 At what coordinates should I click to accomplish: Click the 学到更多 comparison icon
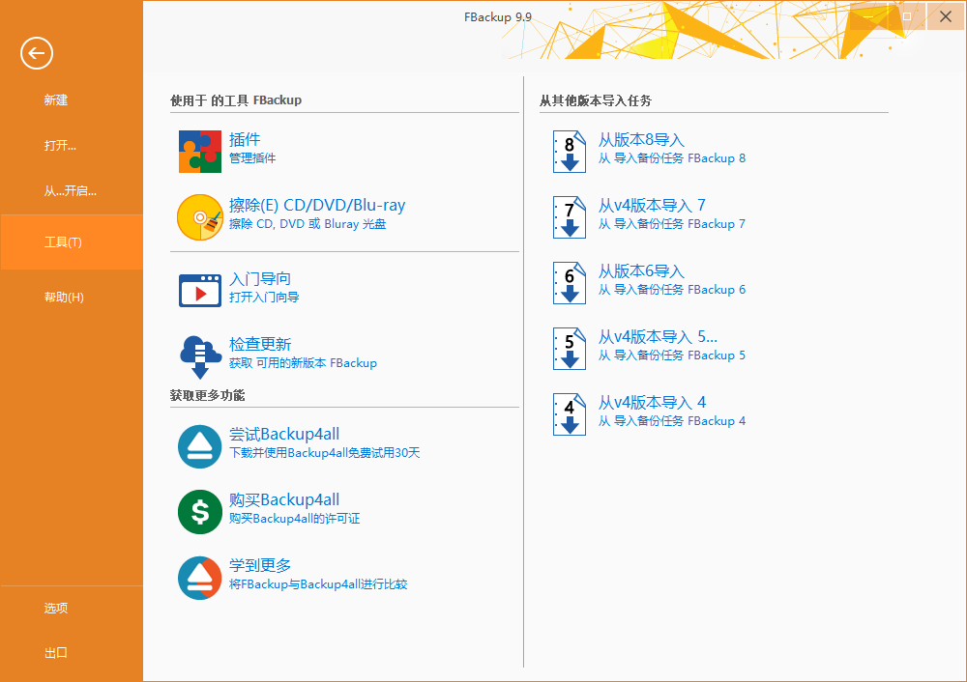pos(199,576)
